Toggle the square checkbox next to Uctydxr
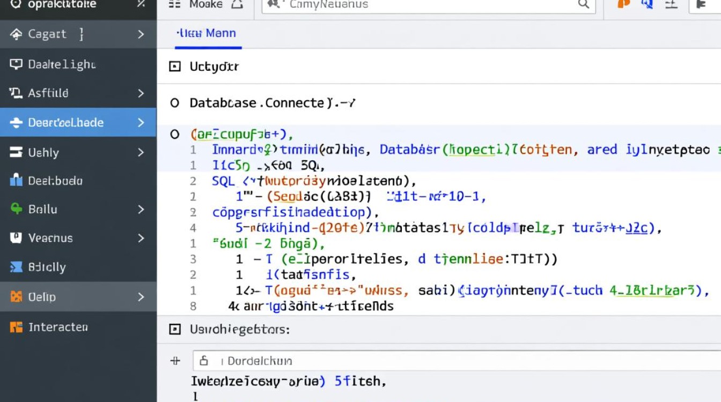Viewport: 721px width, 402px height. click(174, 66)
